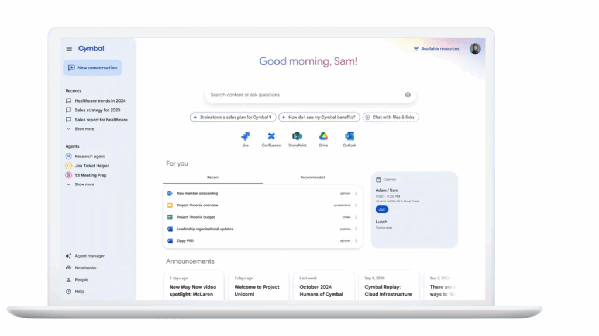
Task: Open more options for Project Phoenix budget
Action: tap(356, 217)
